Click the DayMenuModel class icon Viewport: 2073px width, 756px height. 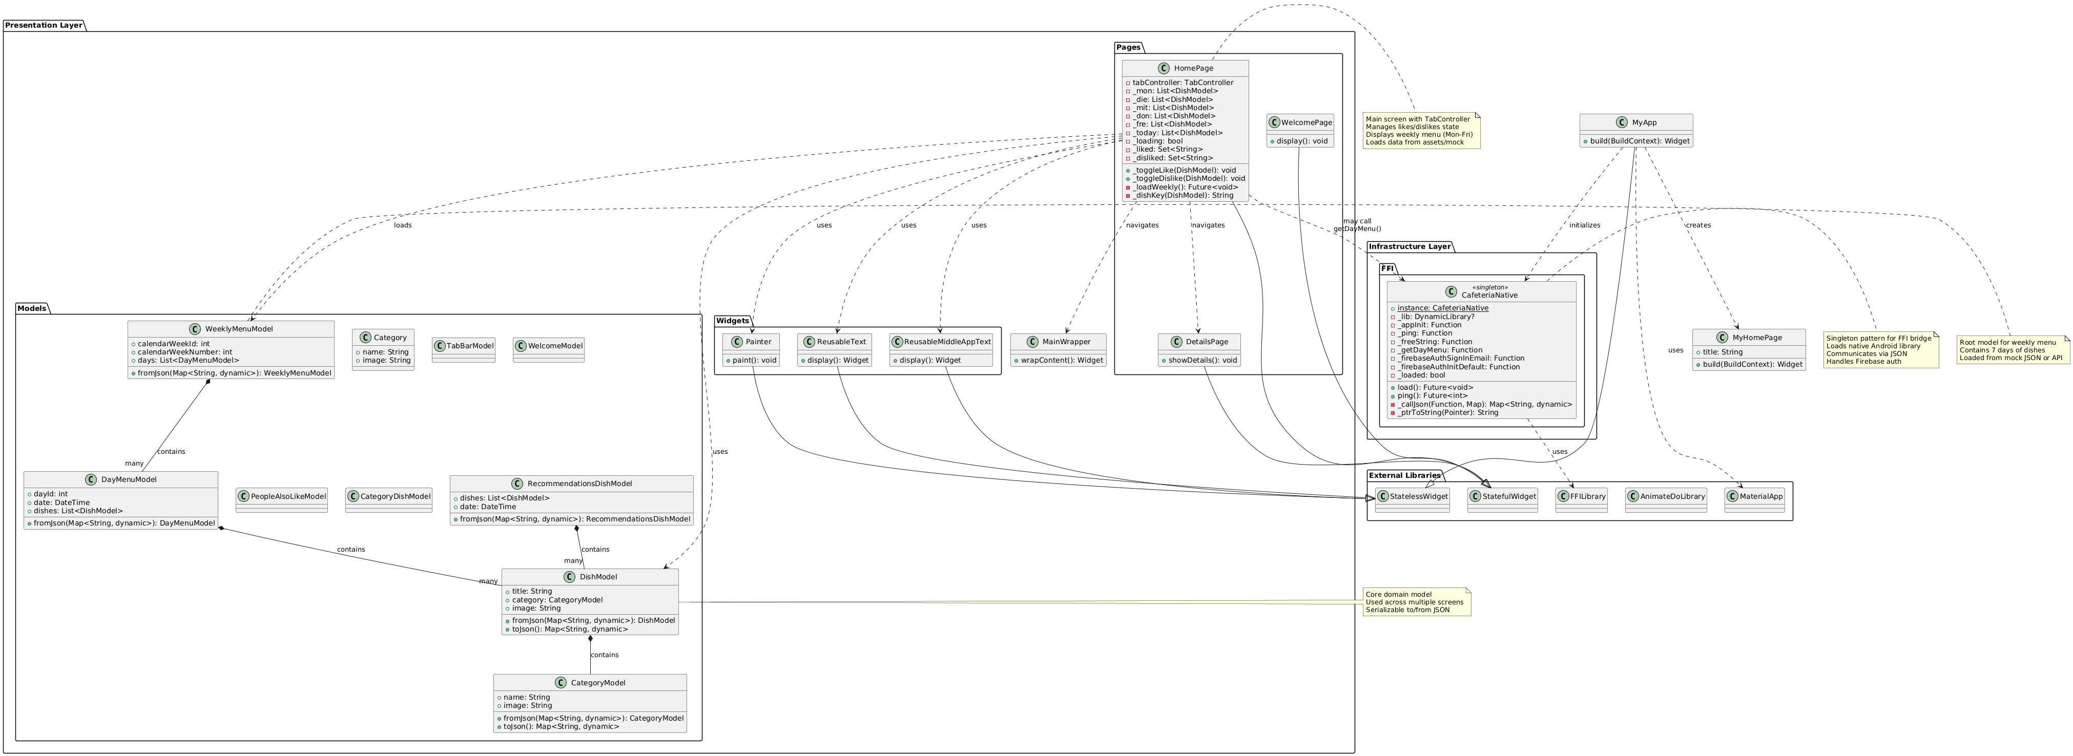coord(92,479)
